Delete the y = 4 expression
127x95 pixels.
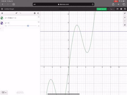(39, 22)
